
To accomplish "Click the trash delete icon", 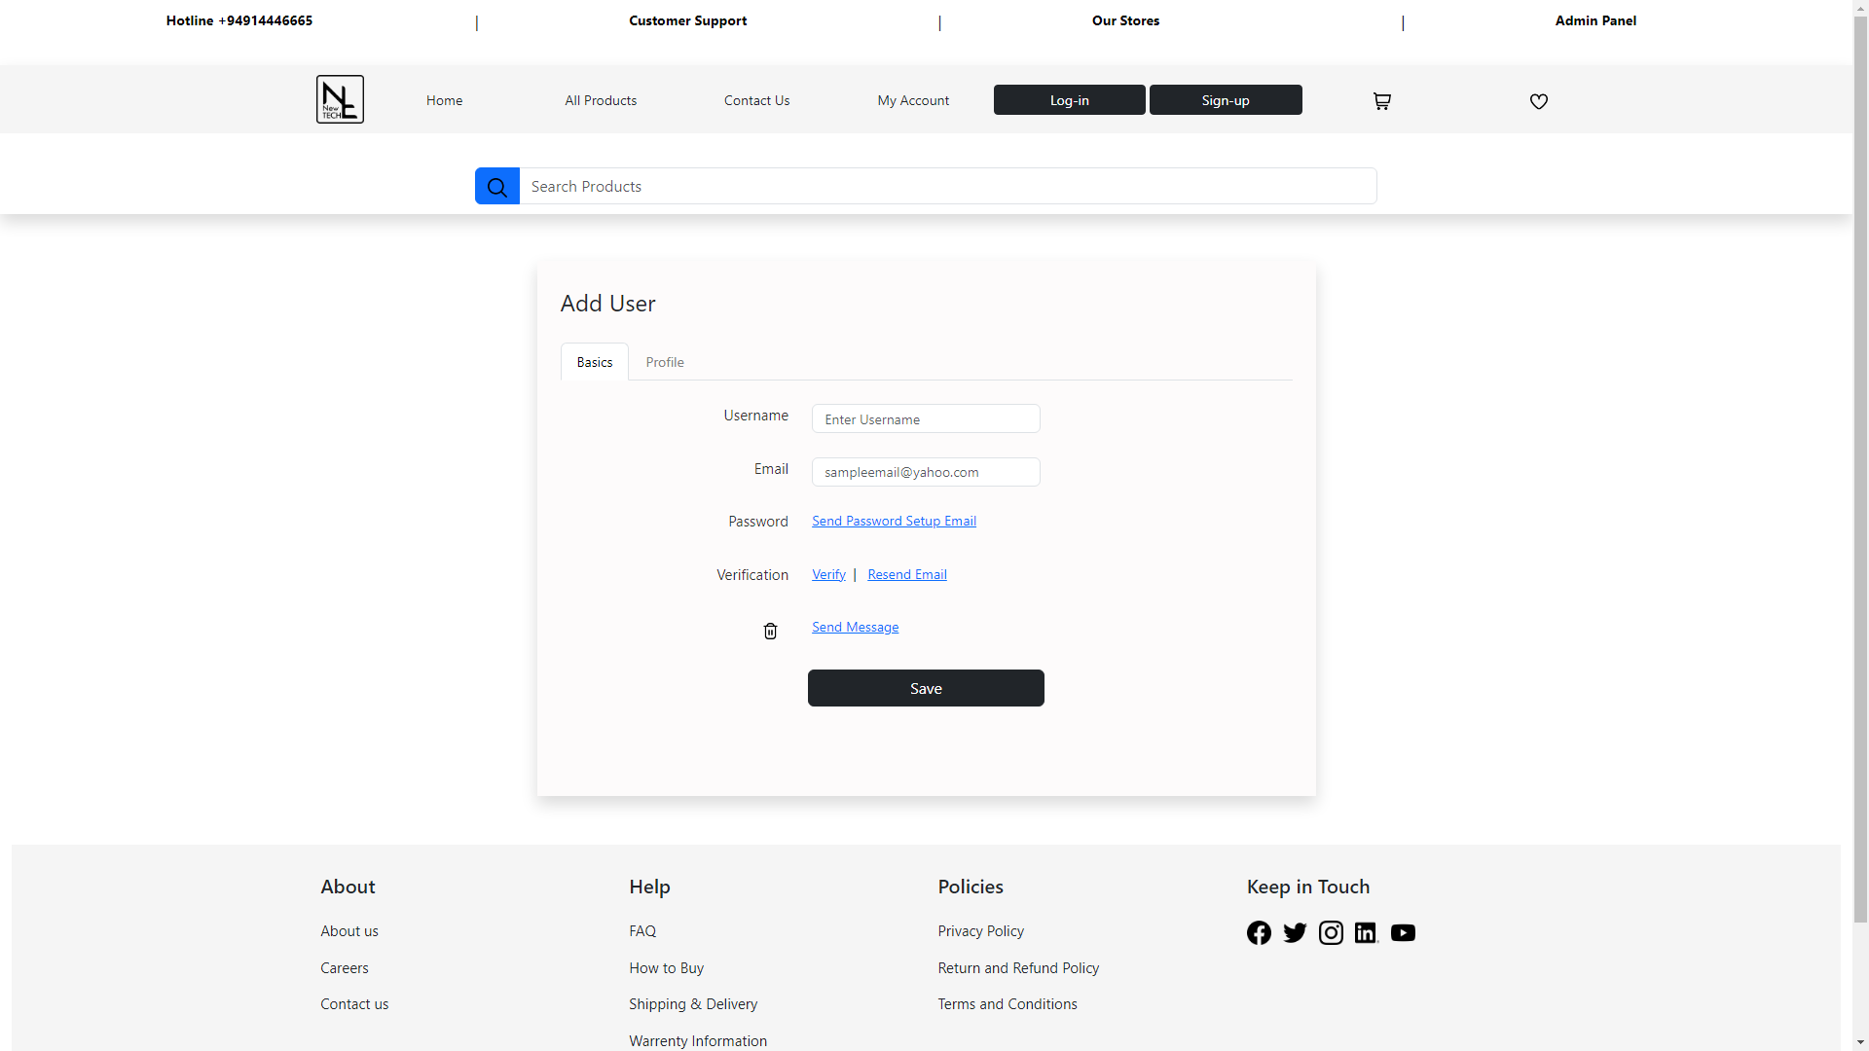I will (770, 632).
